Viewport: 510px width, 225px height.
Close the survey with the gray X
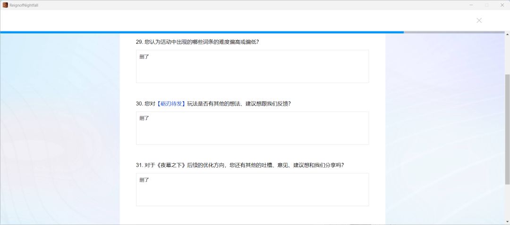[479, 20]
